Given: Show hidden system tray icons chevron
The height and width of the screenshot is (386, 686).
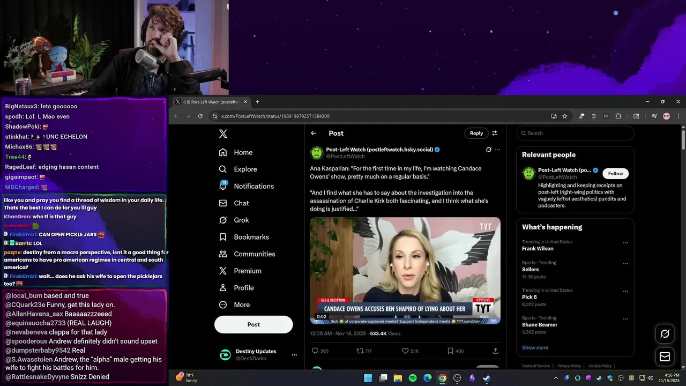Looking at the screenshot, I should point(556,378).
